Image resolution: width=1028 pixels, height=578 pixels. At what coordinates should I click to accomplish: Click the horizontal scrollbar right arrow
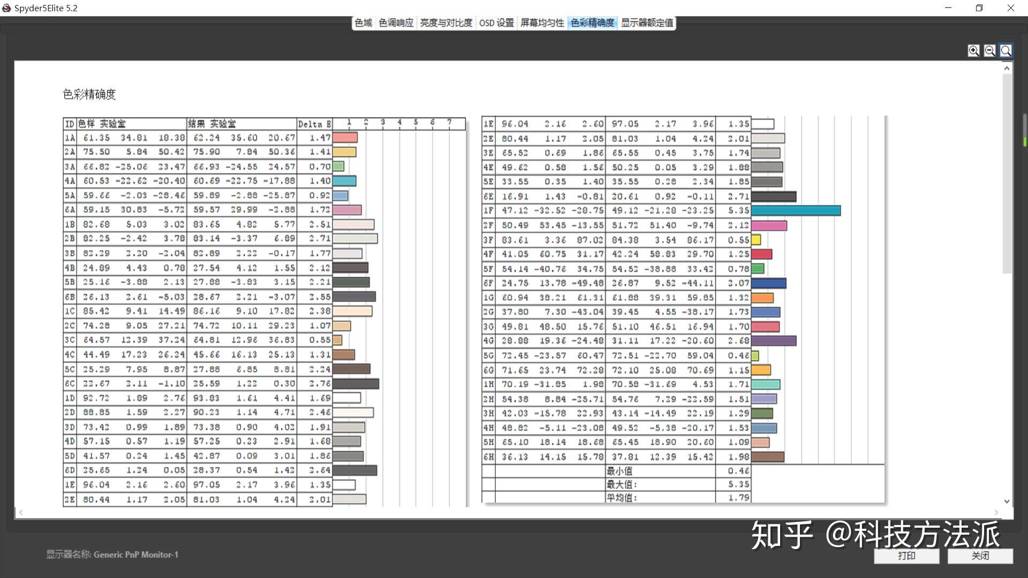tap(996, 512)
